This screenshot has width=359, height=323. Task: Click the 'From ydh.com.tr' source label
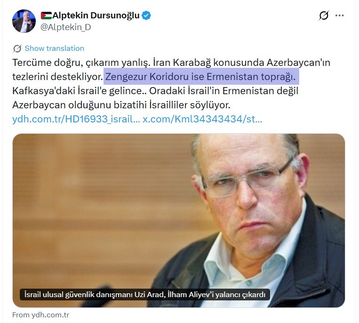point(41,315)
